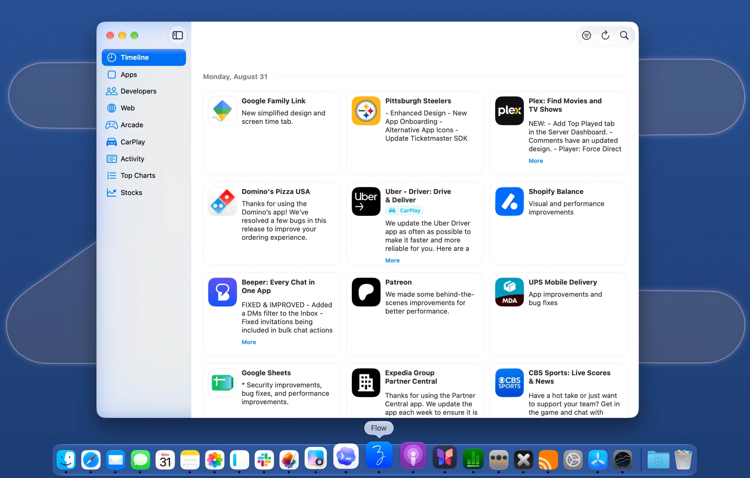The image size is (750, 478).
Task: Click More under Uber Driver notes
Action: click(393, 260)
